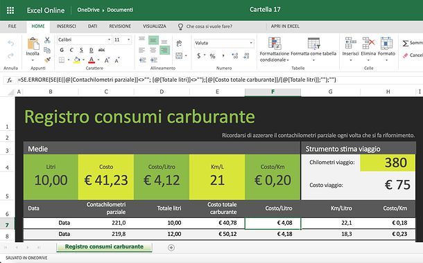Align text to bottom
The image size is (423, 263).
pyautogui.click(x=164, y=42)
